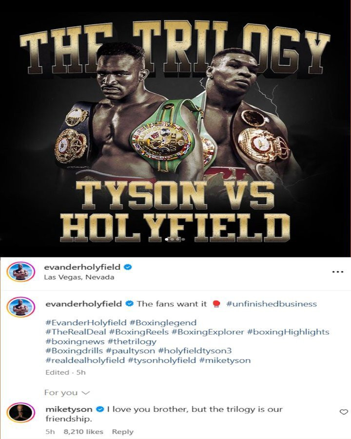Open the #miketyson hashtag
Viewport: 351px width, 439px height.
click(x=225, y=360)
